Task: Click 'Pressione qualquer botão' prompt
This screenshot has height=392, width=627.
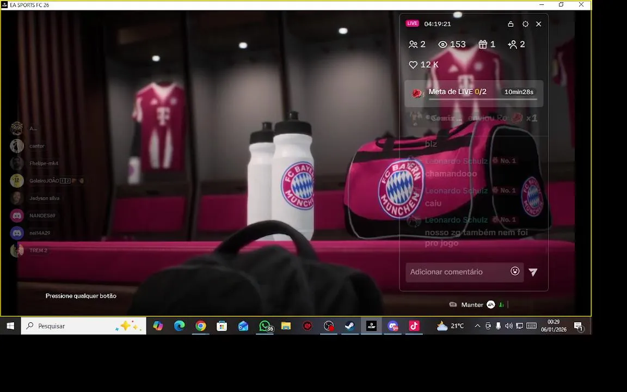Action: [81, 296]
